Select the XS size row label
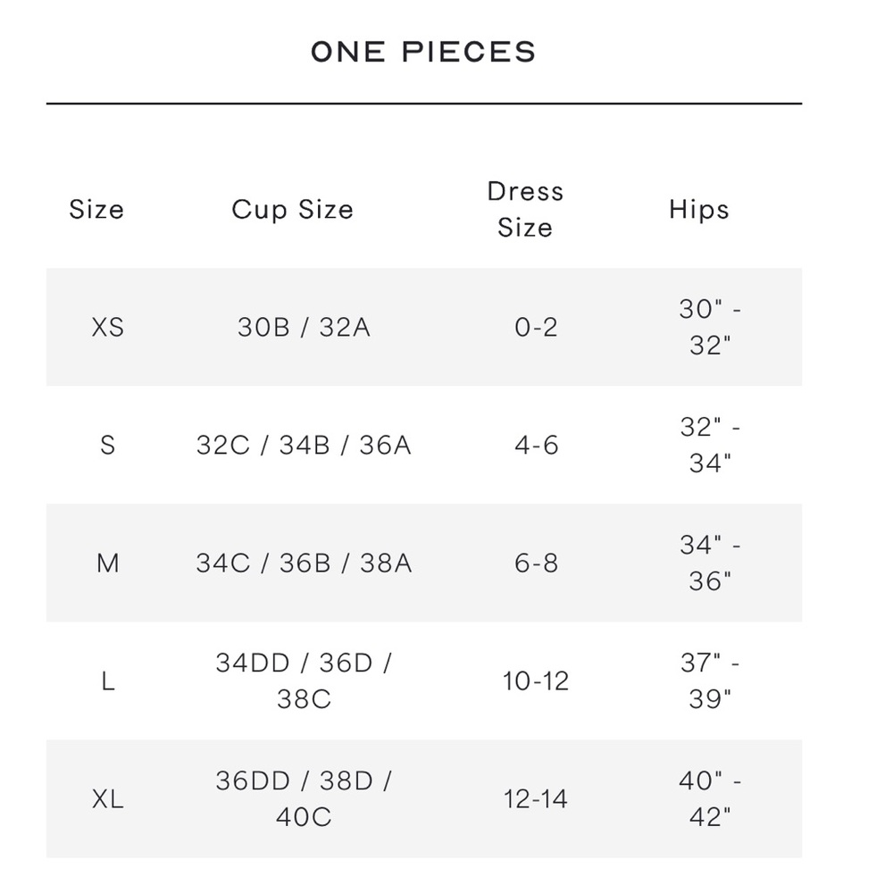This screenshot has height=893, width=893. [108, 328]
